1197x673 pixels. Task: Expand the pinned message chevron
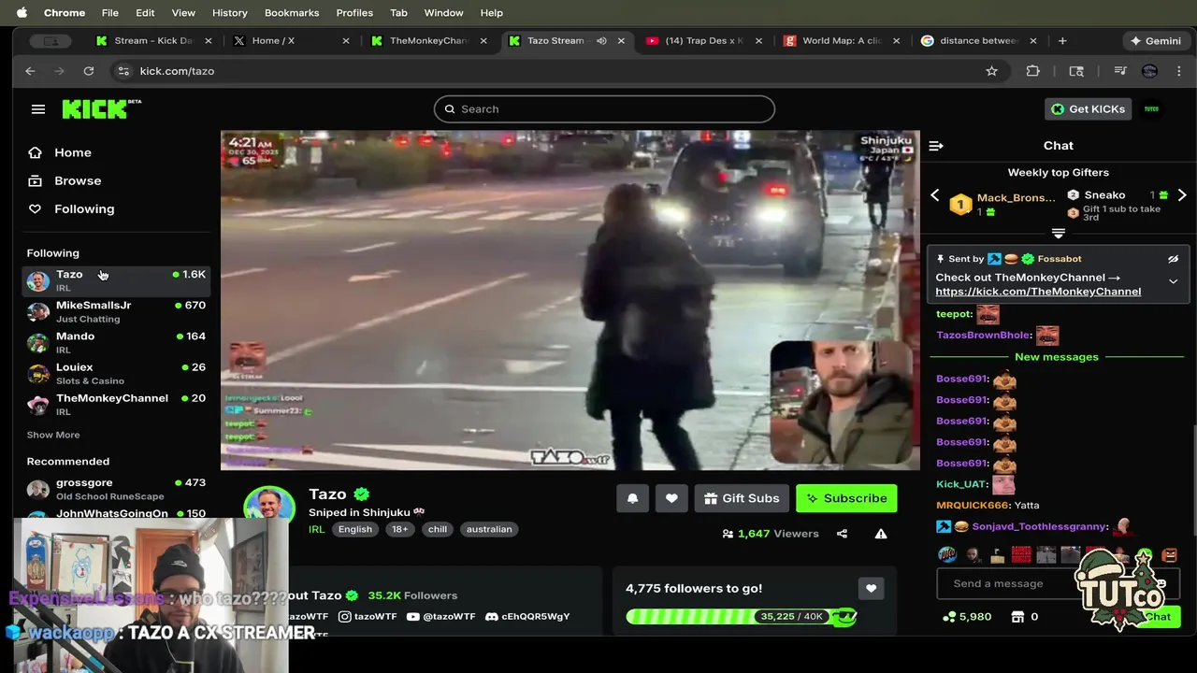[1173, 281]
